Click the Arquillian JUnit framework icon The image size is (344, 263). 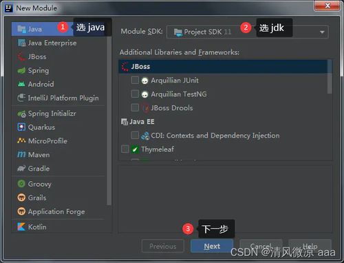tap(144, 81)
